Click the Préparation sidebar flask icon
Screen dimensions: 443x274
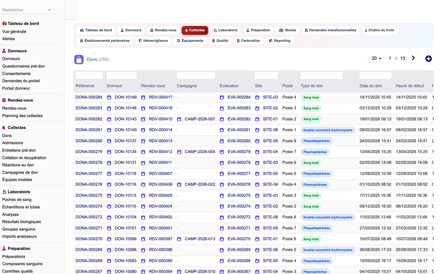pyautogui.click(x=4, y=249)
